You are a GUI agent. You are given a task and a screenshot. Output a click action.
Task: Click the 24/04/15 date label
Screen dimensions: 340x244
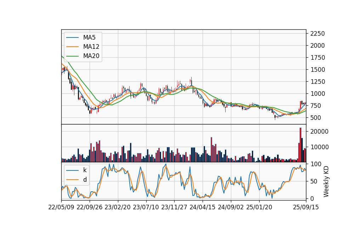pos(203,207)
